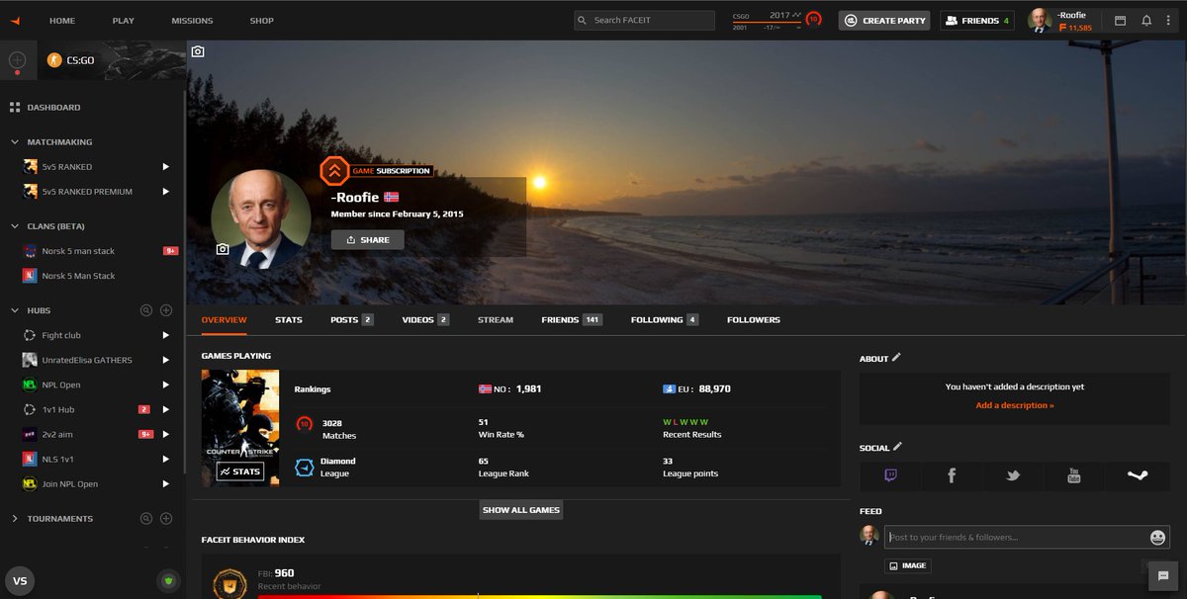Switch to the Posts tab
This screenshot has width=1187, height=599.
coord(351,319)
